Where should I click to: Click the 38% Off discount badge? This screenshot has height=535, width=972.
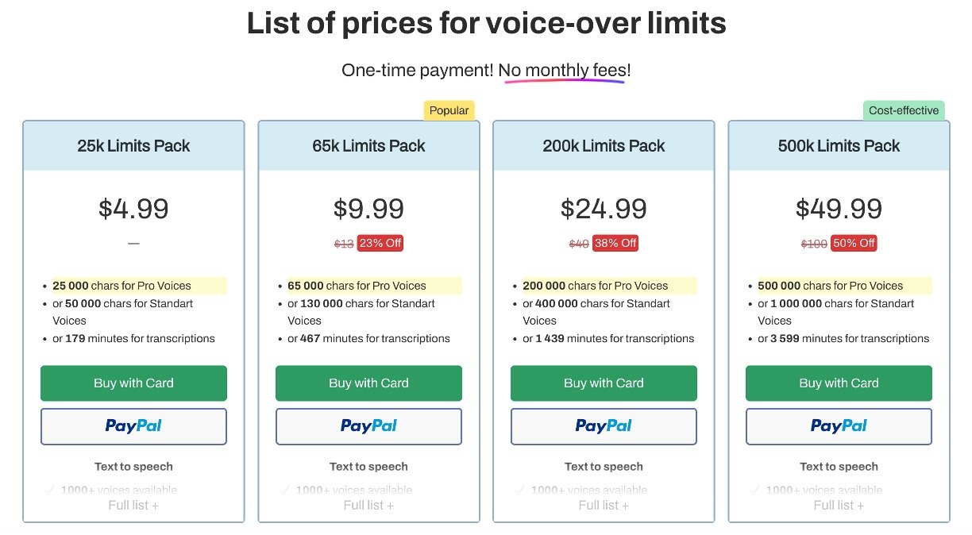[x=615, y=243]
